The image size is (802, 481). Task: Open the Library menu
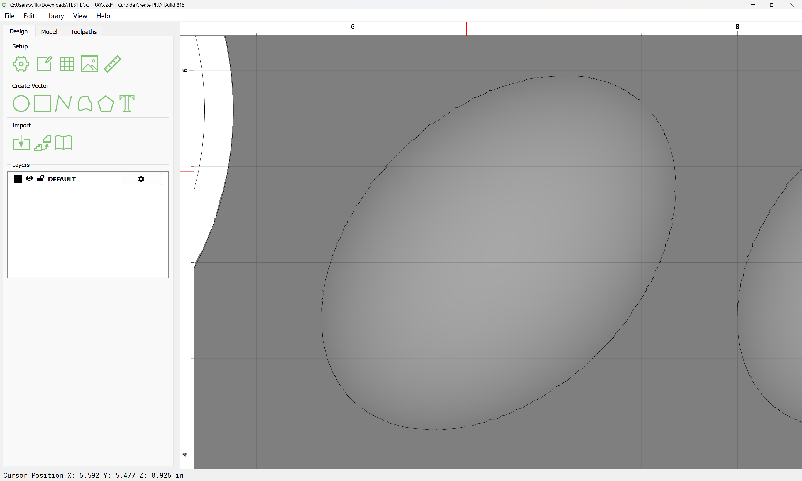(54, 16)
